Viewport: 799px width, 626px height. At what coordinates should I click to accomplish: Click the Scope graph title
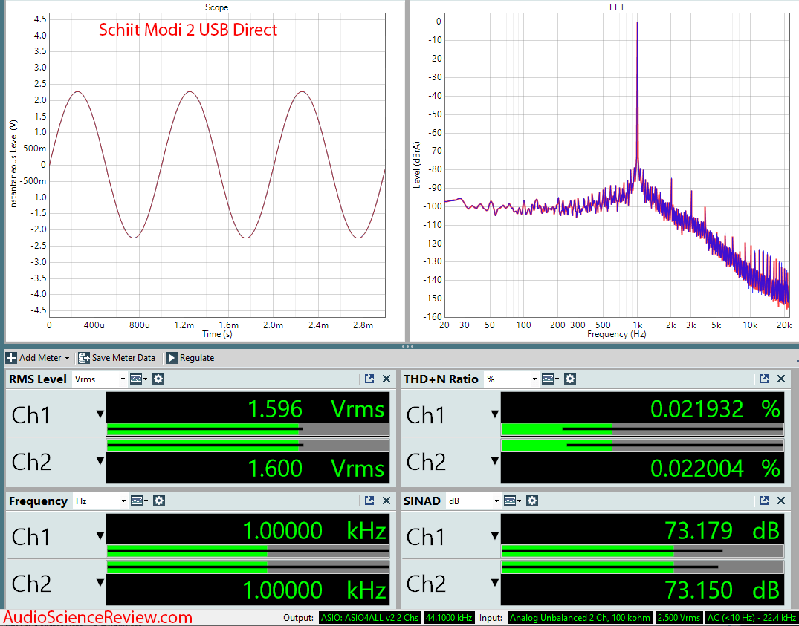(216, 7)
